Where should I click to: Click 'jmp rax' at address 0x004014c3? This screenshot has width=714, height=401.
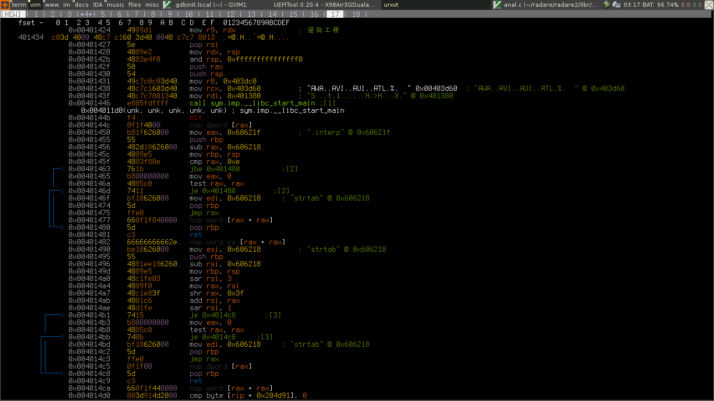click(204, 359)
